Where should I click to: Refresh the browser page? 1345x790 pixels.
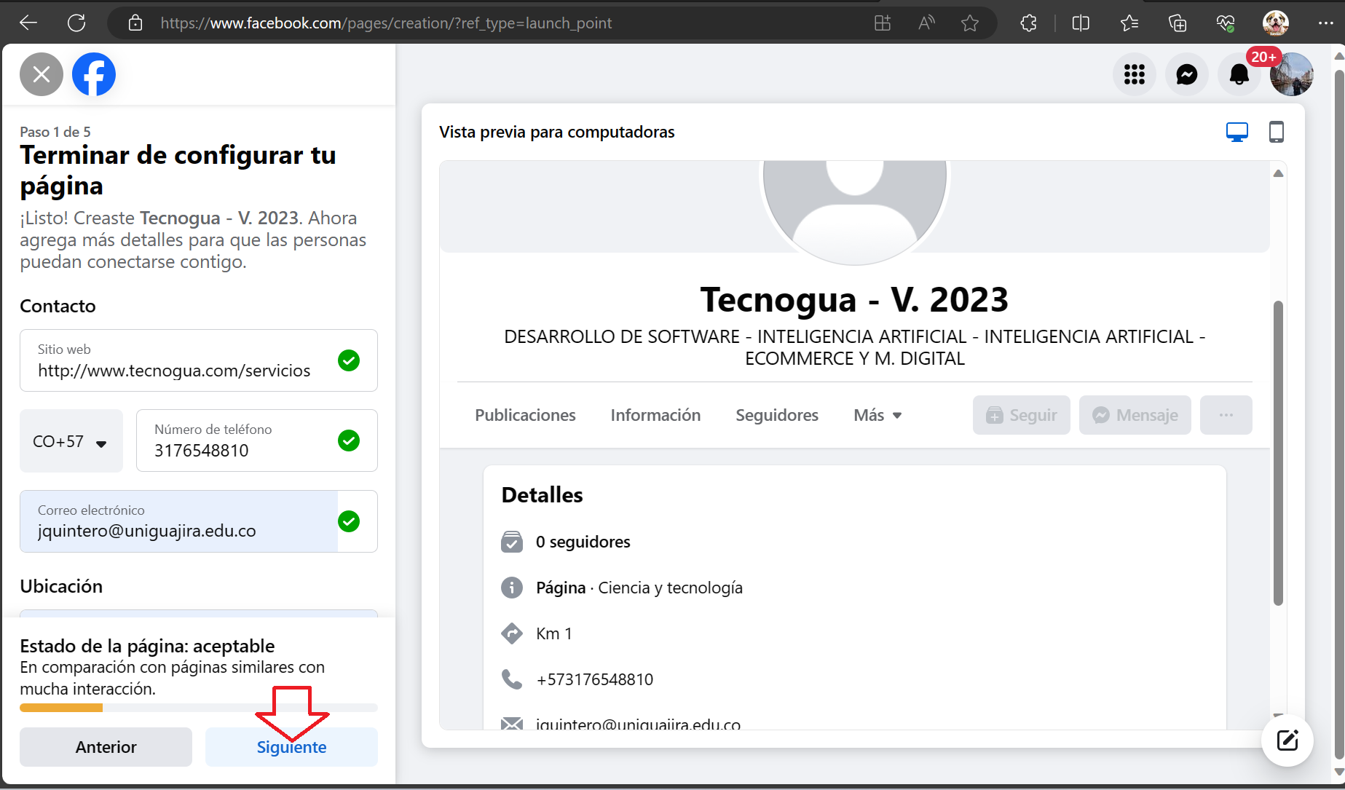click(76, 23)
